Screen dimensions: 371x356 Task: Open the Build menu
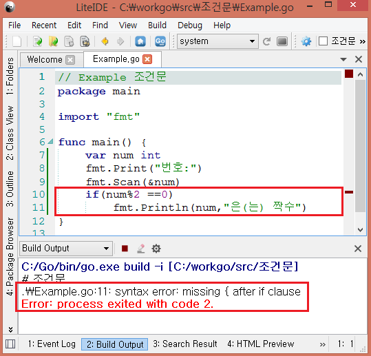coord(158,25)
